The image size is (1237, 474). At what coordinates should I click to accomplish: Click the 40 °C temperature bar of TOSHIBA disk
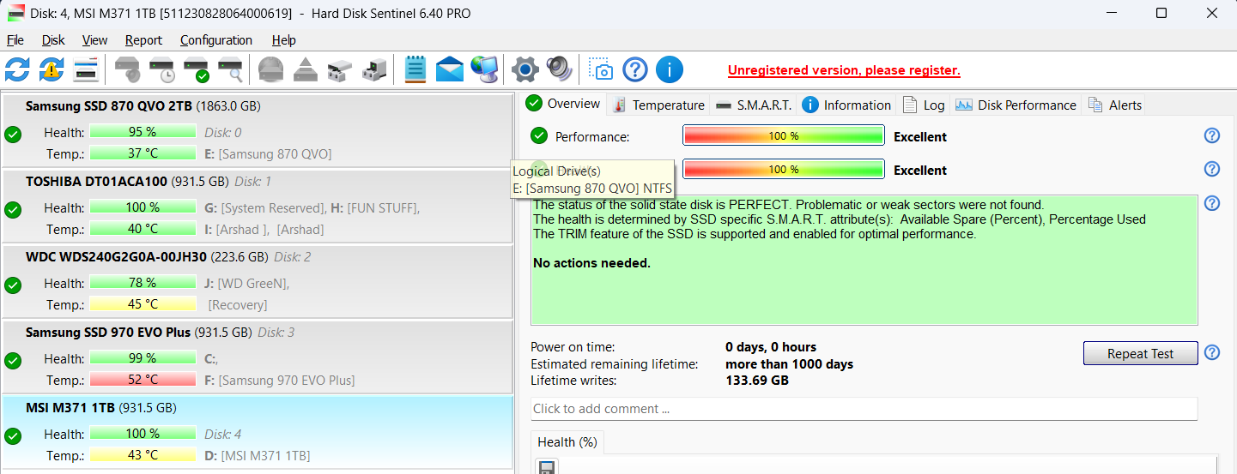pyautogui.click(x=142, y=229)
